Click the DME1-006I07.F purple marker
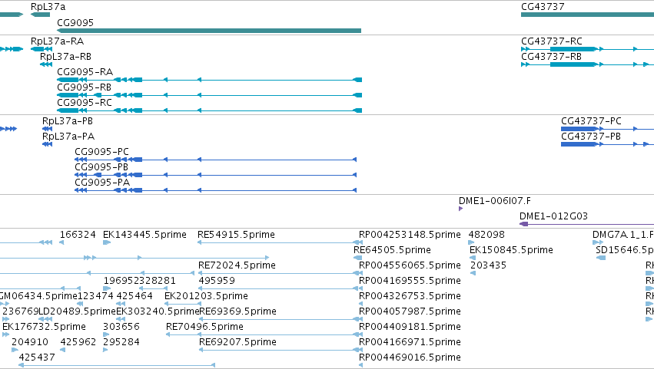 pyautogui.click(x=460, y=209)
